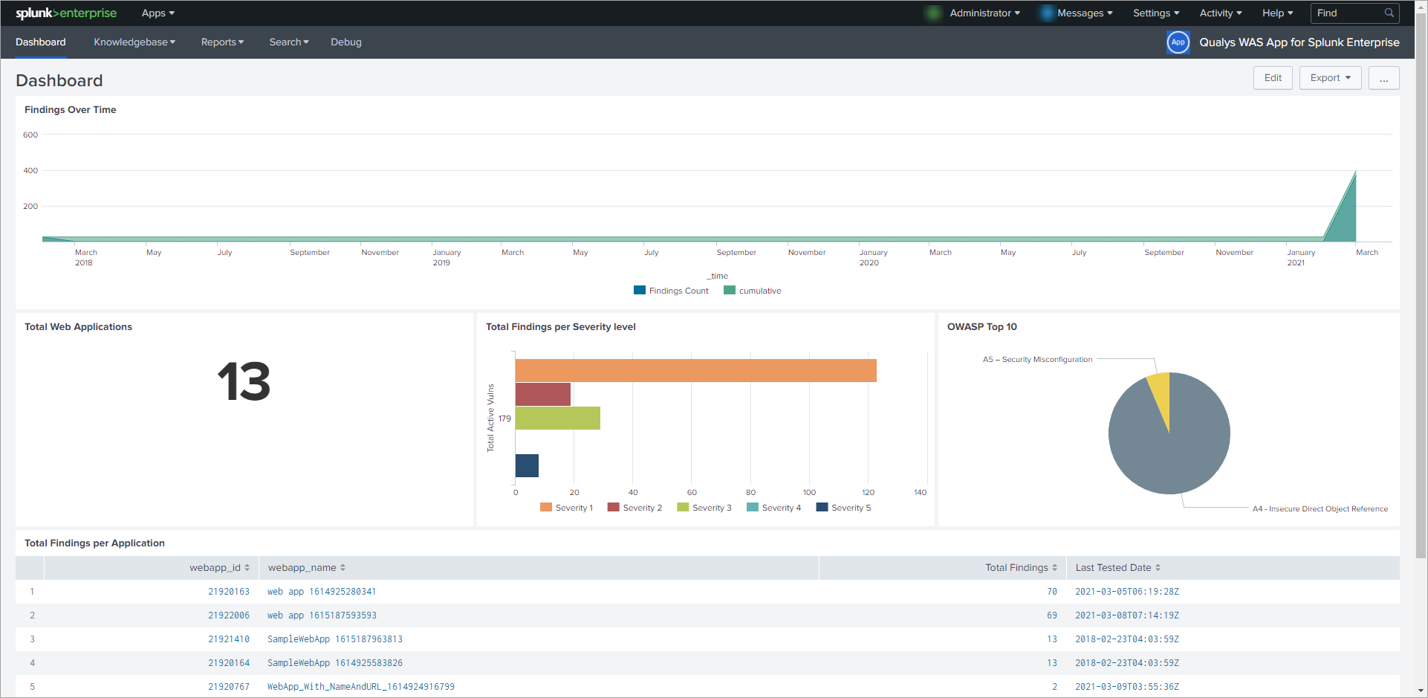Expand the Export dropdown
The height and width of the screenshot is (698, 1428).
point(1330,78)
